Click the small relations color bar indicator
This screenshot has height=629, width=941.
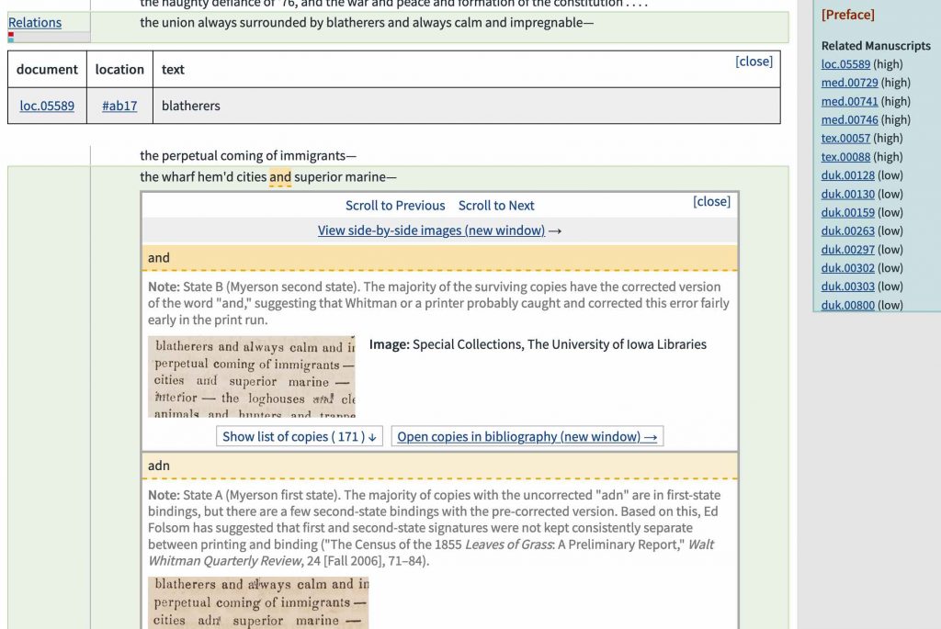click(49, 38)
